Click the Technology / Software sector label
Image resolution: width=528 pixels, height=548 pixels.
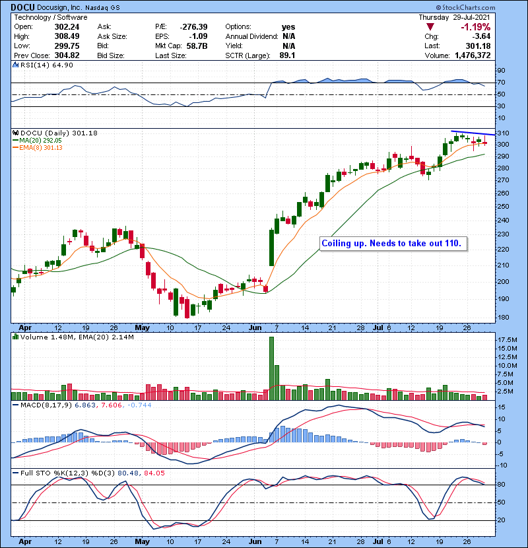click(51, 17)
